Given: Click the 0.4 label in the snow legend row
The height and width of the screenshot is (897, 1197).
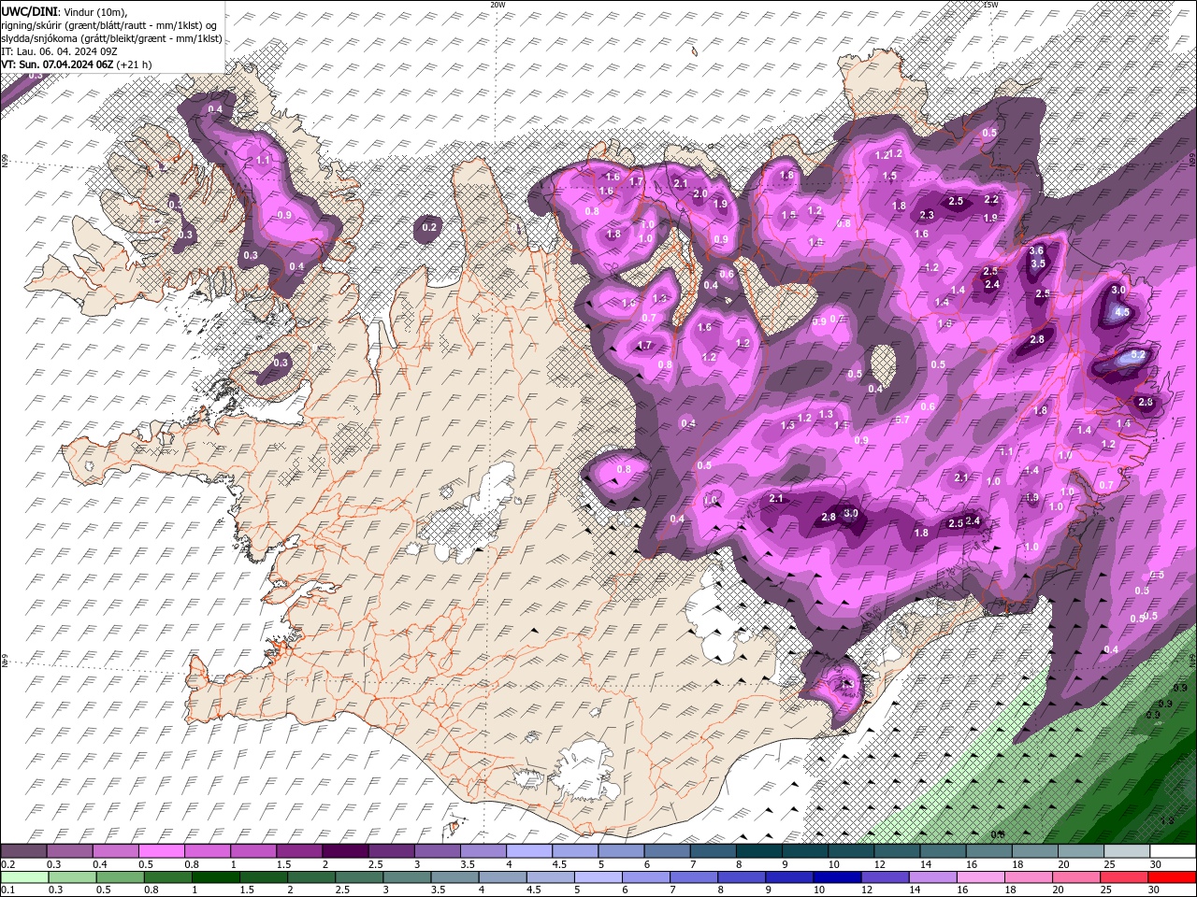Looking at the screenshot, I should tap(100, 864).
